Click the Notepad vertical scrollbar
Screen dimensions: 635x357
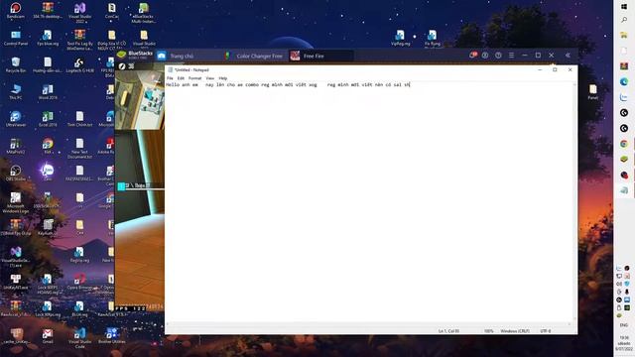(575, 202)
